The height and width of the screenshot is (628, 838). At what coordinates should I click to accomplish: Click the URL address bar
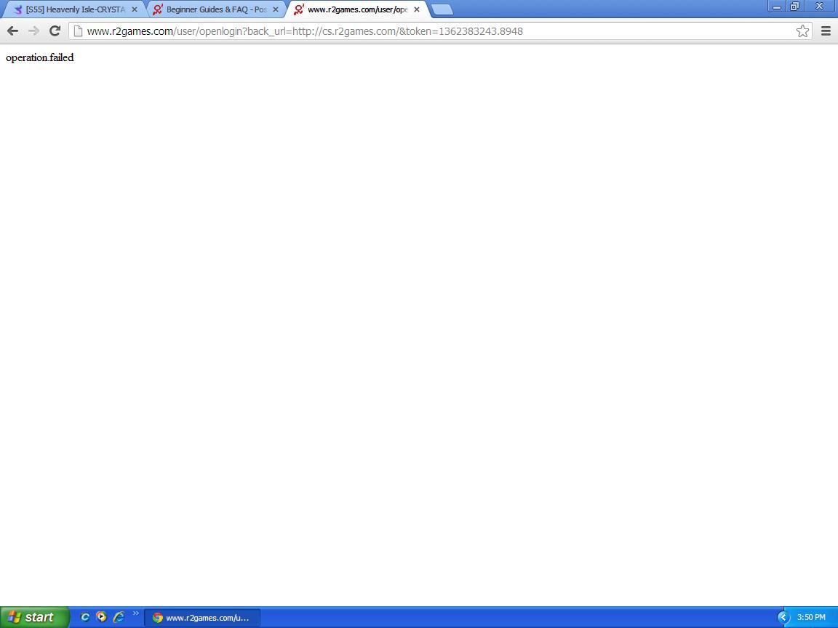click(x=436, y=31)
